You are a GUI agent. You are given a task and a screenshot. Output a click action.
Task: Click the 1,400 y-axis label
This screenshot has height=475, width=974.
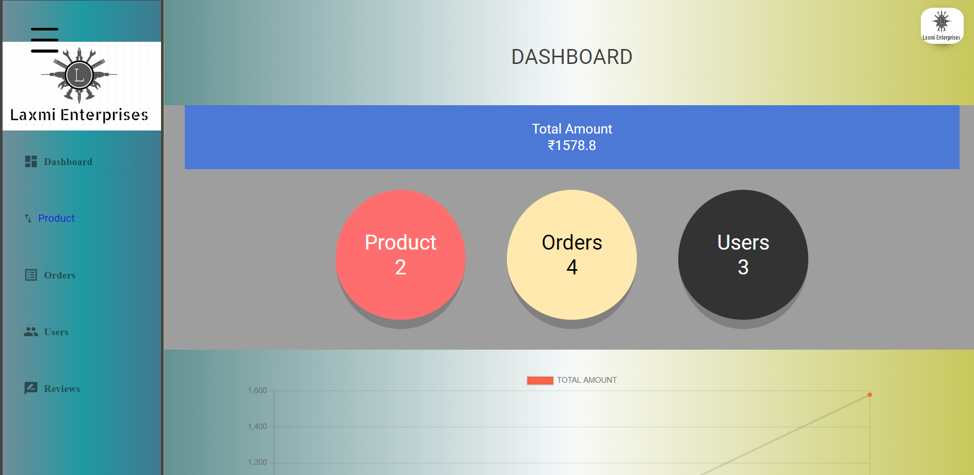258,427
